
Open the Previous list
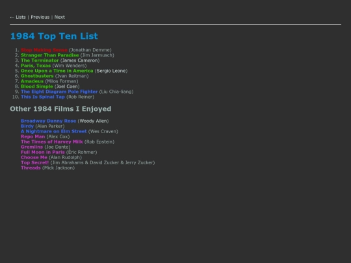pyautogui.click(x=40, y=18)
